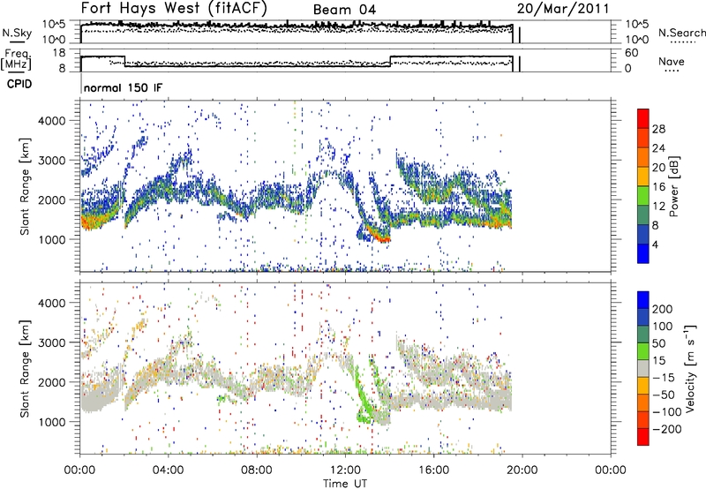Click the blue 200 velocity colorbar segment
Image resolution: width=706 pixels, height=489 pixels.
click(643, 300)
